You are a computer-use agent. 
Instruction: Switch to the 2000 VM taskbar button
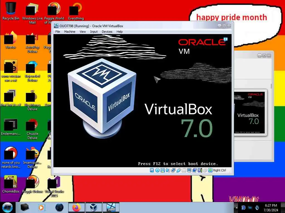point(111,207)
